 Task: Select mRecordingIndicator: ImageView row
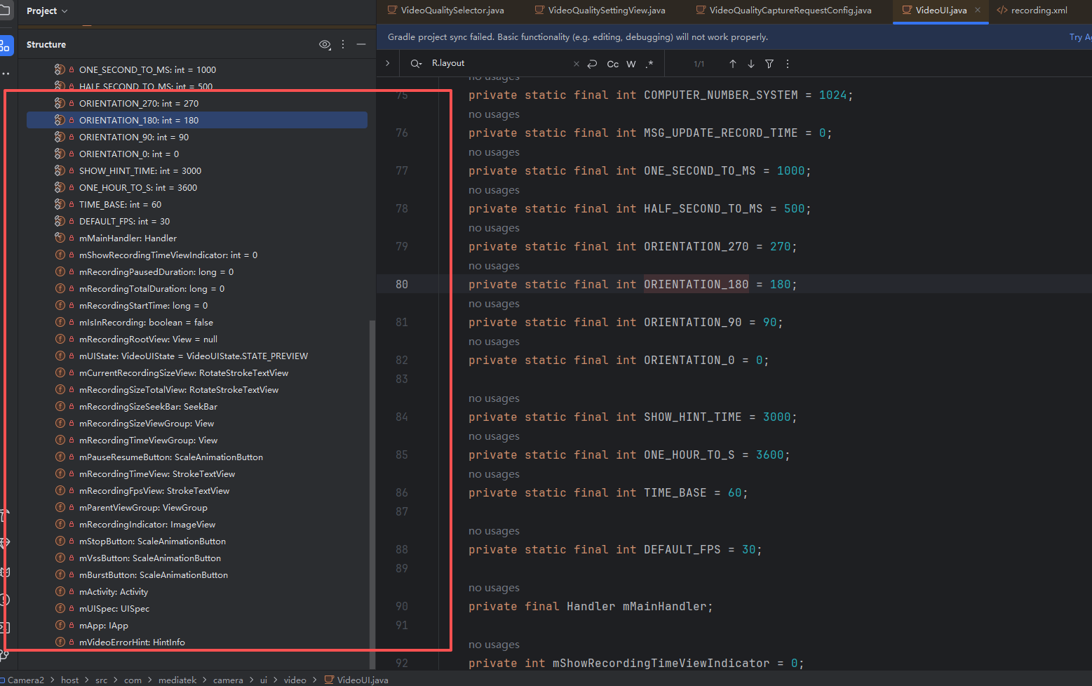pyautogui.click(x=196, y=524)
